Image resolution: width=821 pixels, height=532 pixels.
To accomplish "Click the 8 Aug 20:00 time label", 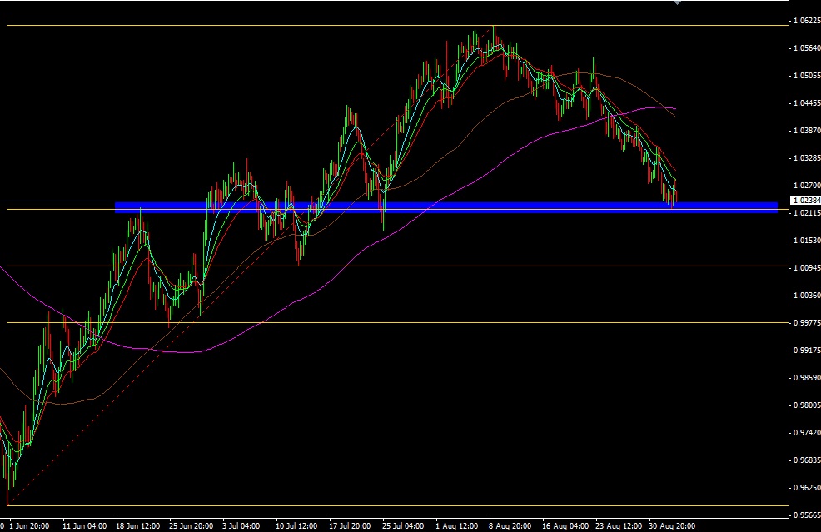I will pos(510,525).
